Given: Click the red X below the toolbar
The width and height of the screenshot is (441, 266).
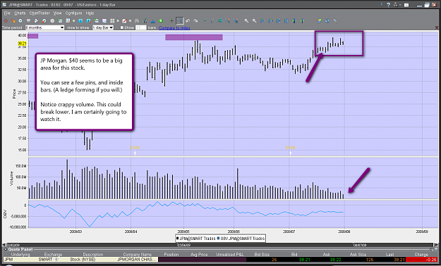Looking at the screenshot, I should click(437, 27).
